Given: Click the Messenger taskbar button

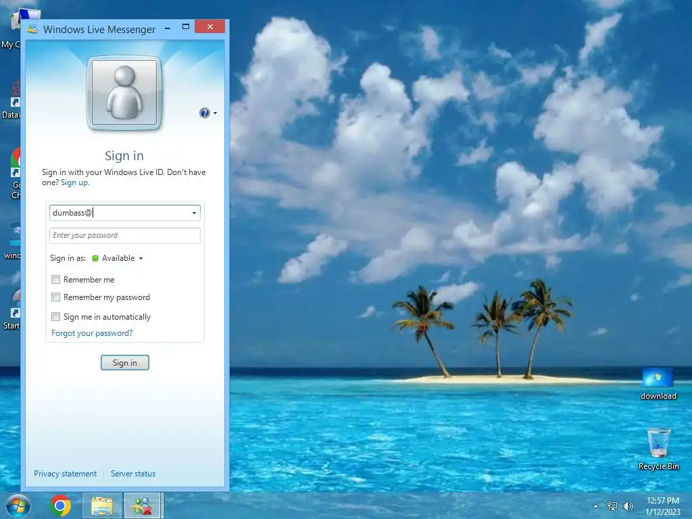Looking at the screenshot, I should 143,505.
